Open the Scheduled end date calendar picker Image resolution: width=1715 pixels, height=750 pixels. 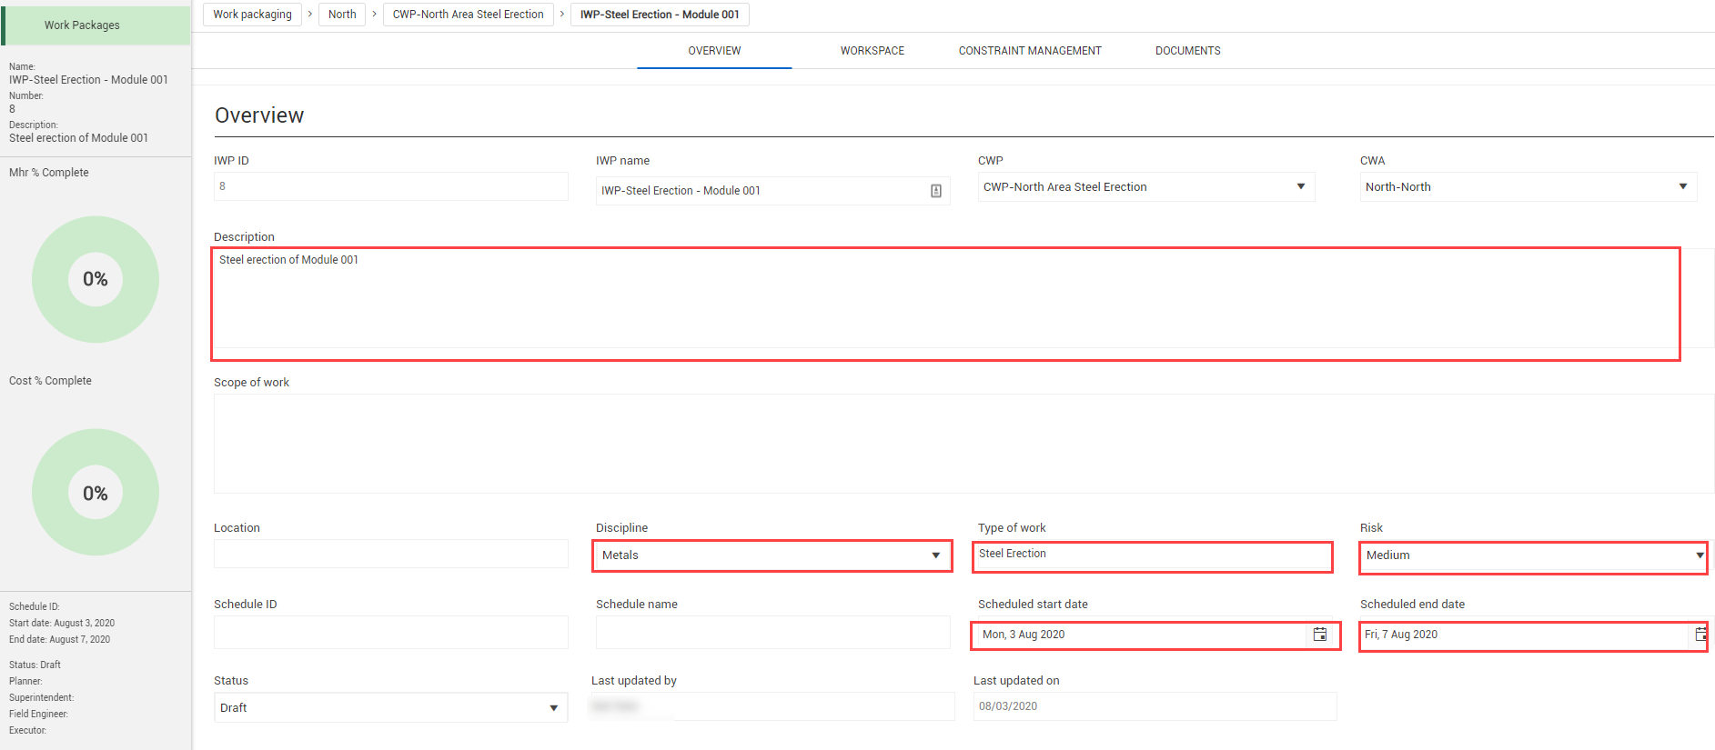[x=1700, y=635]
